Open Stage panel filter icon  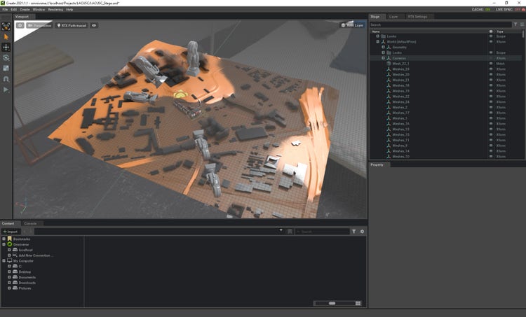[x=515, y=24]
